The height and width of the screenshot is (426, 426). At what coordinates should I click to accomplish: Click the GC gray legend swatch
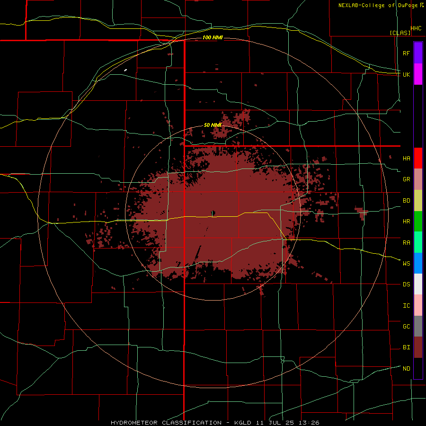pyautogui.click(x=418, y=326)
